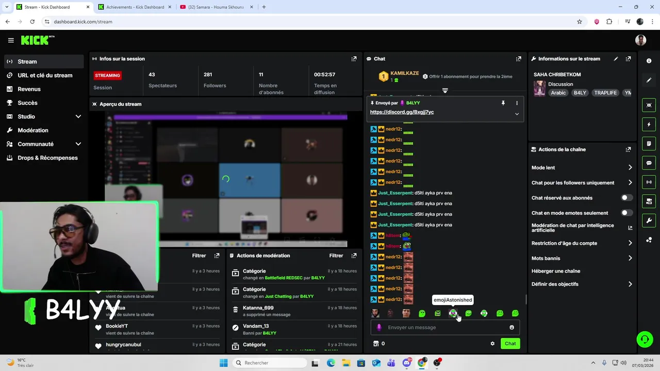
Task: Switch to the Samara - Houma Skhouna browser tab
Action: [x=217, y=7]
